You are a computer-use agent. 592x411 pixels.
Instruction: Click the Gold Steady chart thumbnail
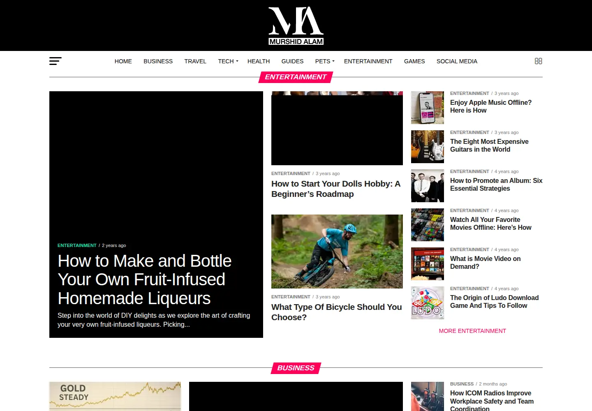(115, 396)
